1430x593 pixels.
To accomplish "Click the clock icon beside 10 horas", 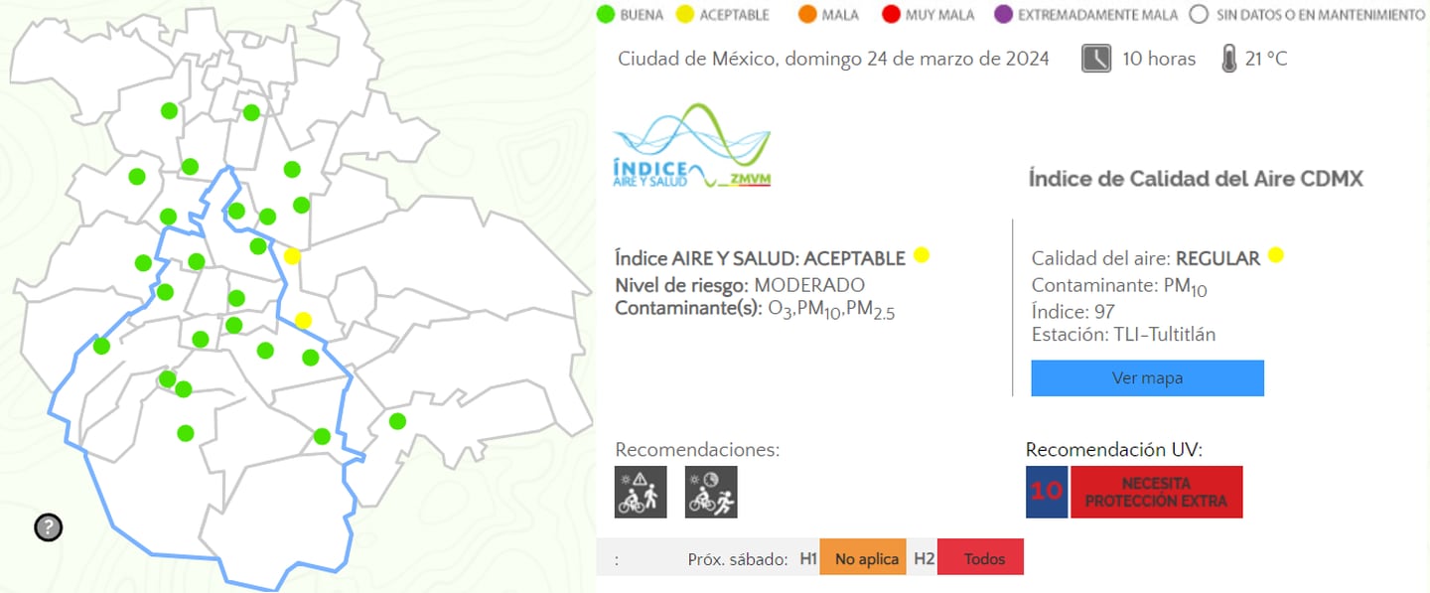I will [x=1096, y=59].
